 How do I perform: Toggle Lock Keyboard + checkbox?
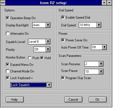7,78
